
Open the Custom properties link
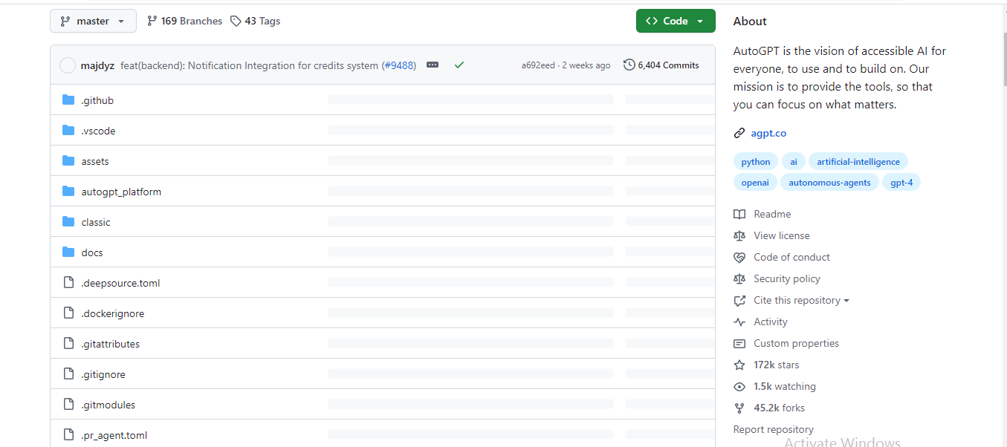(x=796, y=343)
